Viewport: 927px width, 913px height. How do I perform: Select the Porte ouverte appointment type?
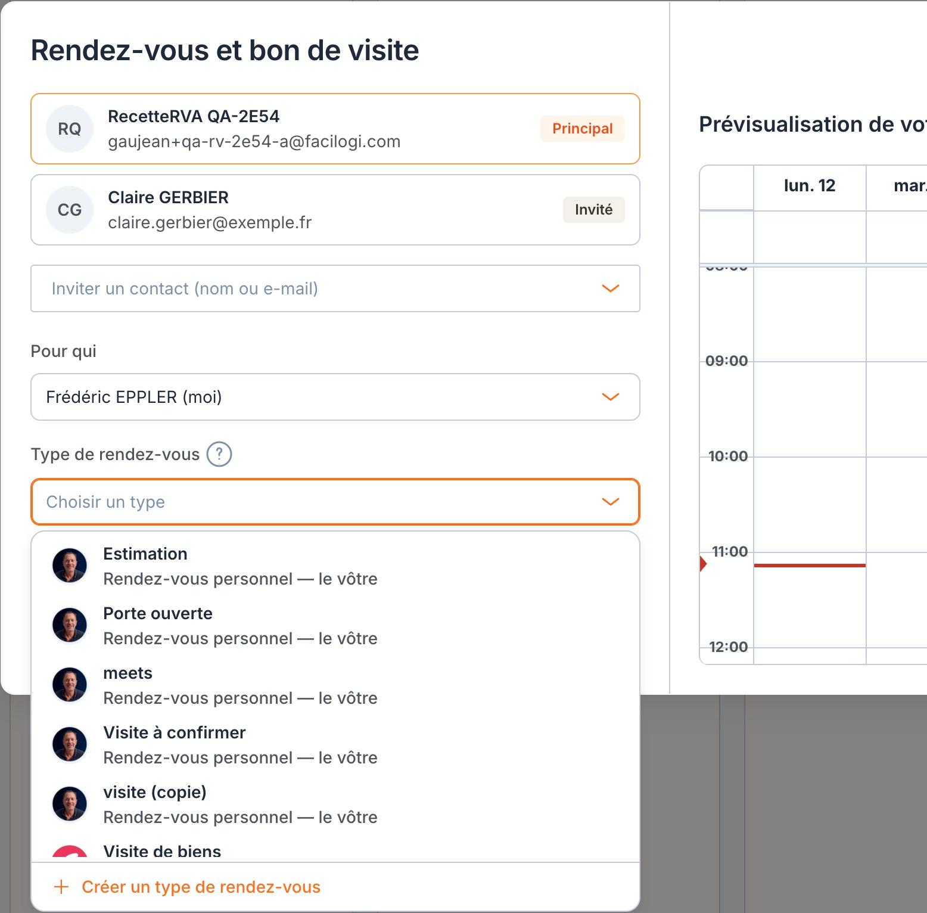335,626
